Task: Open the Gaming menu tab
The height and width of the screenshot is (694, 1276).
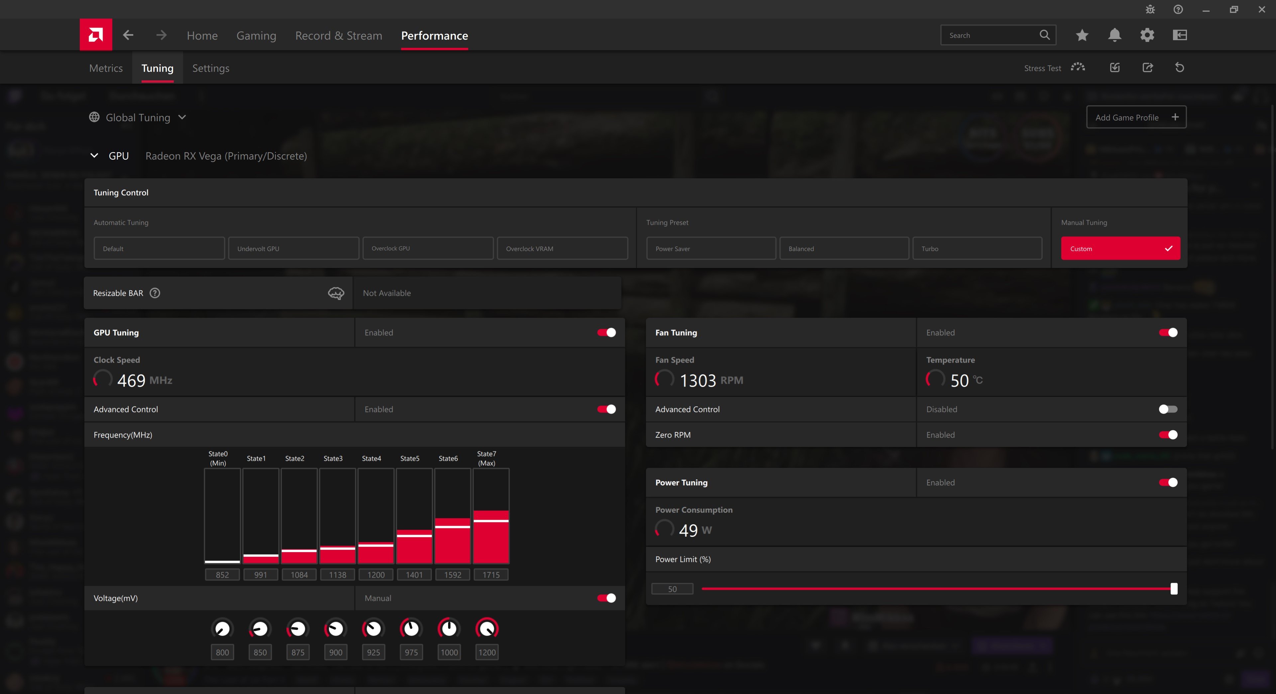Action: [256, 36]
